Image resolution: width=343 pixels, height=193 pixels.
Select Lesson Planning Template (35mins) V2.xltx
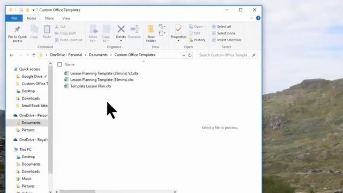101,73
